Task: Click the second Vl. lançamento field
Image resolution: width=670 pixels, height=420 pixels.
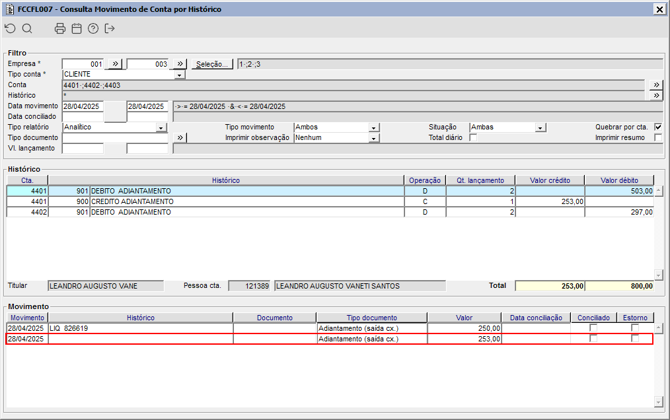Action: pos(148,149)
